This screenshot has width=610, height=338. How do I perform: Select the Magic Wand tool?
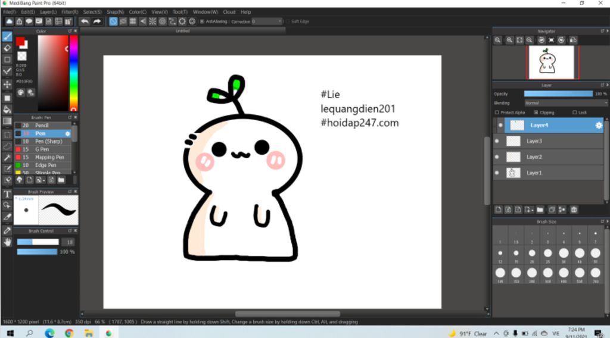click(x=7, y=157)
